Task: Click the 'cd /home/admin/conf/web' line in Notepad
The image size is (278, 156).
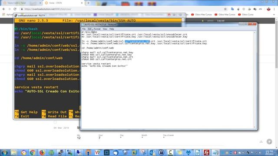Action: (97, 48)
